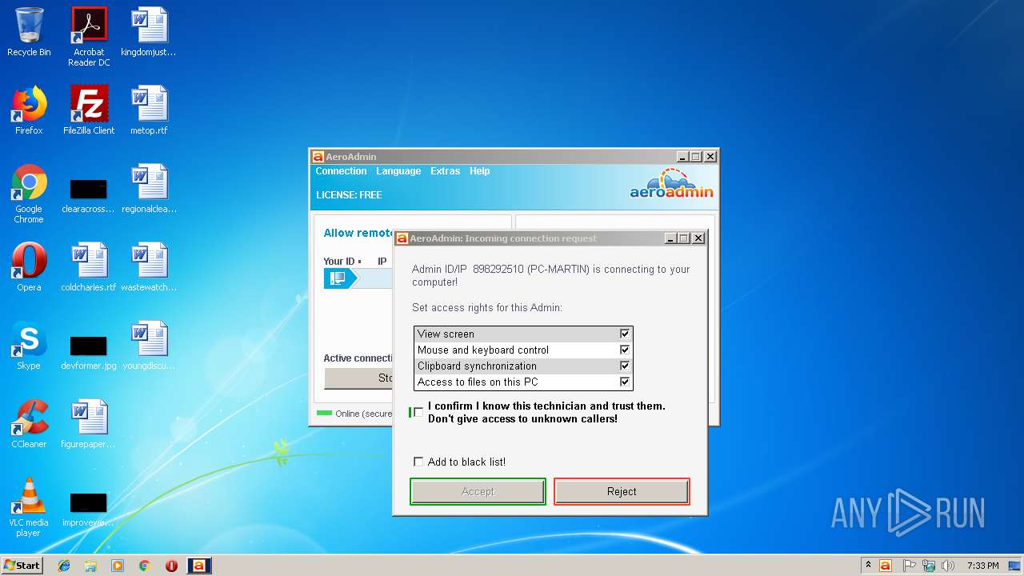
Task: Open Chrome from the taskbar
Action: [x=145, y=566]
